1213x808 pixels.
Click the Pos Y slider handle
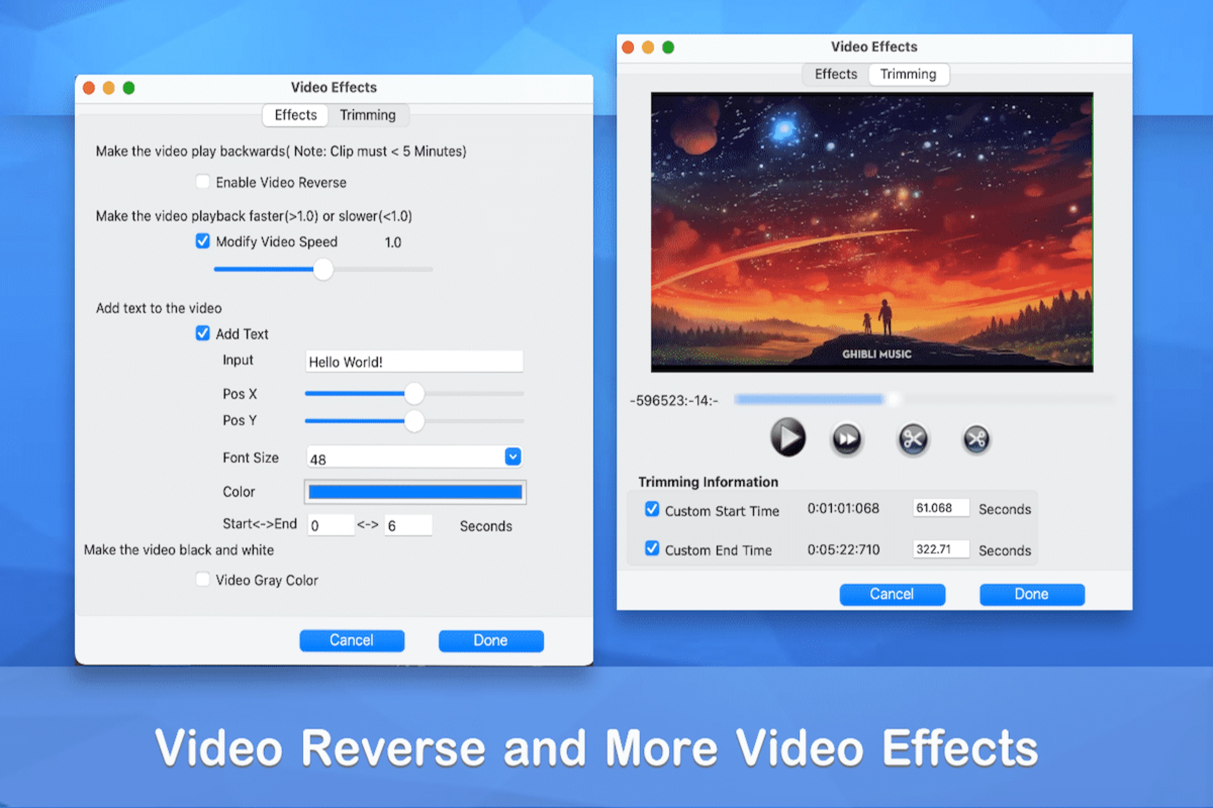413,421
